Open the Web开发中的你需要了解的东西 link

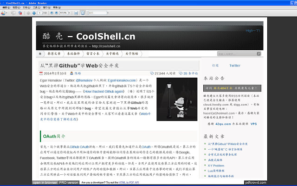(95, 117)
